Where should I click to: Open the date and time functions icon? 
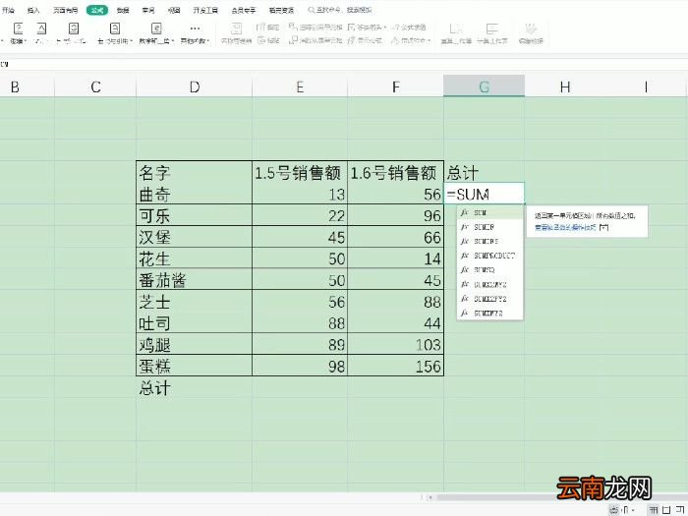[74, 29]
